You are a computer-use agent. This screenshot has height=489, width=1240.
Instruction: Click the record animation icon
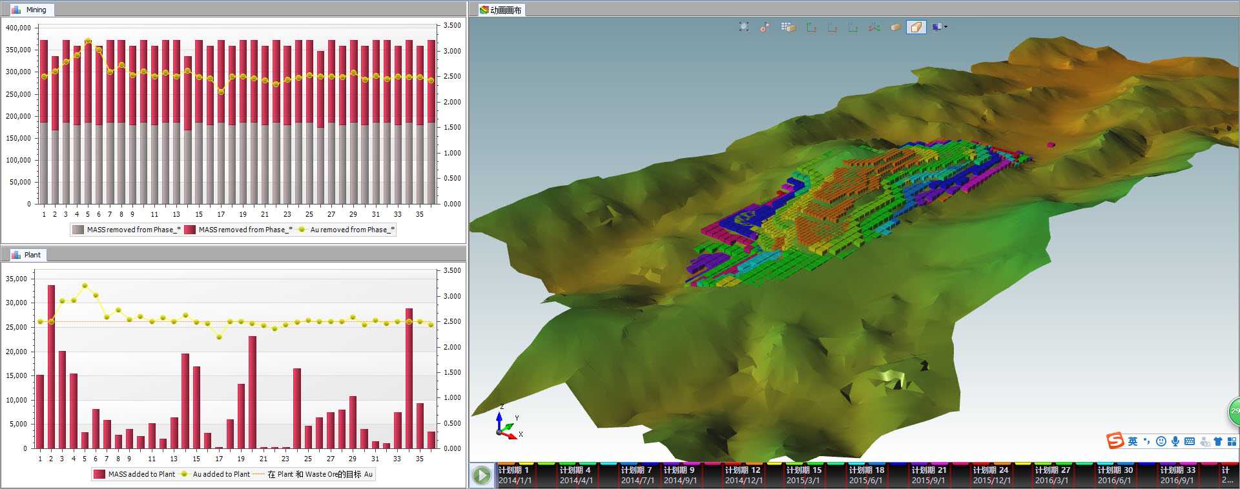tap(765, 27)
